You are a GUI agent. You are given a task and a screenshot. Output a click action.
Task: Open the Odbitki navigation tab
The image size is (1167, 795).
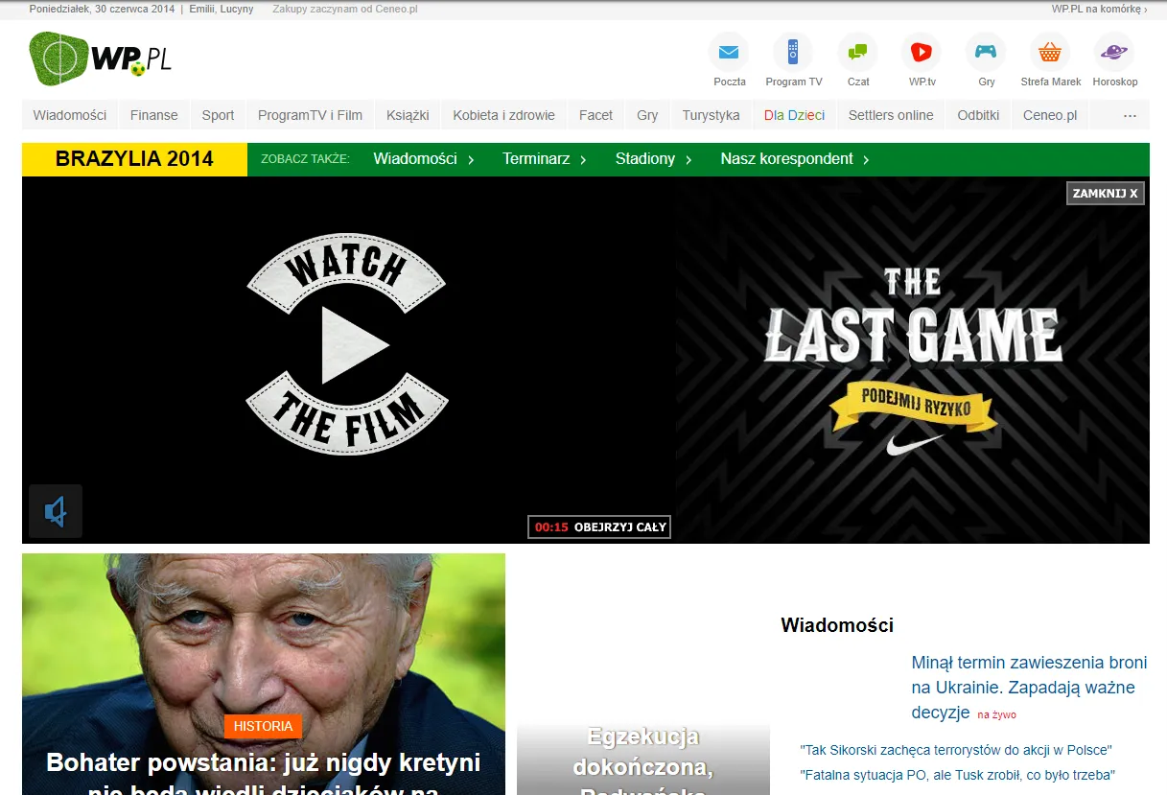978,115
